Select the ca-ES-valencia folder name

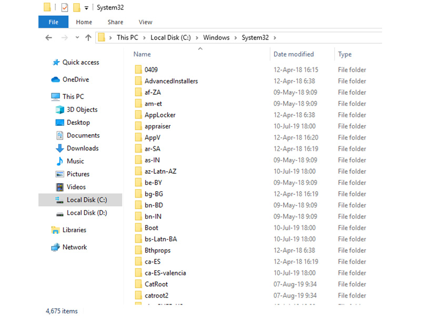[165, 273]
